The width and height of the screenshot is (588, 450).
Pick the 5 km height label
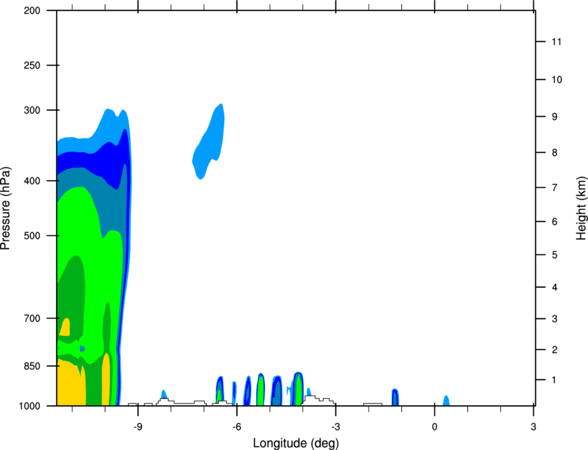(555, 255)
